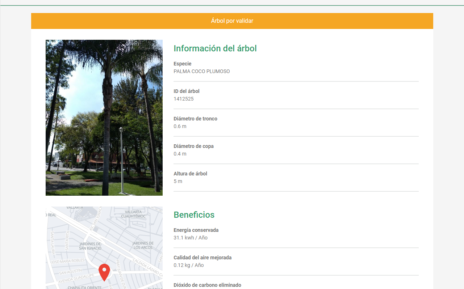Click the 'ID del árbol' label
Viewport: 464px width, 289px height.
pyautogui.click(x=187, y=91)
